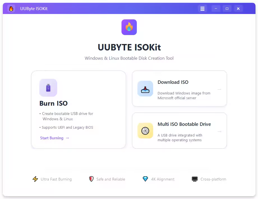Open Multi ISO Bootable Drive title
Screen dimensions: 258x199
coord(184,124)
